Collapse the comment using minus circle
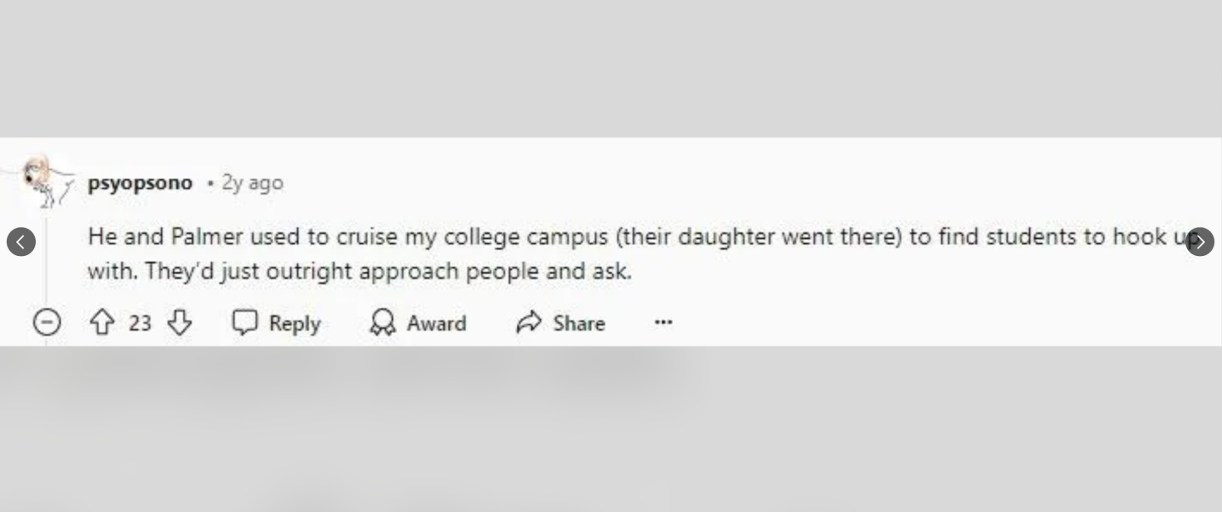 click(x=47, y=323)
